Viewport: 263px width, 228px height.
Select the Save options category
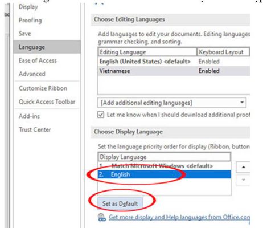(25, 34)
